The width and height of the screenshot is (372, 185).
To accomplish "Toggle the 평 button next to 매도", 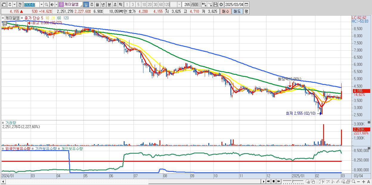I will [x=246, y=11].
